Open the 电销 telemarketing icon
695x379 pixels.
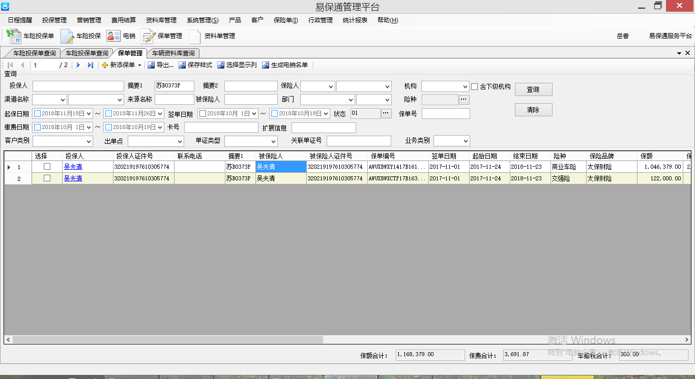[113, 36]
